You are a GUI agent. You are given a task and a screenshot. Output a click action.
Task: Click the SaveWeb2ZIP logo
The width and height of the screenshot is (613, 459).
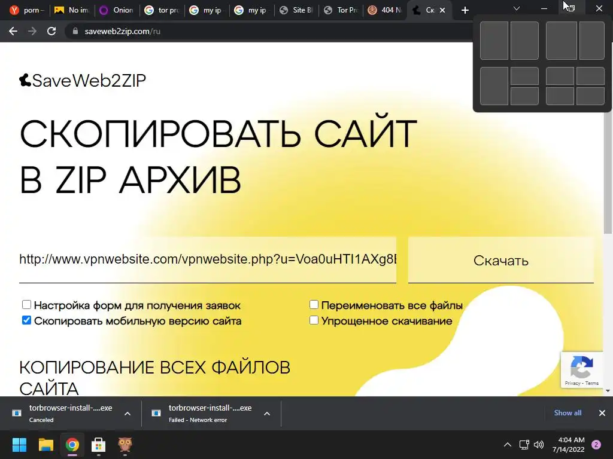[x=83, y=81]
